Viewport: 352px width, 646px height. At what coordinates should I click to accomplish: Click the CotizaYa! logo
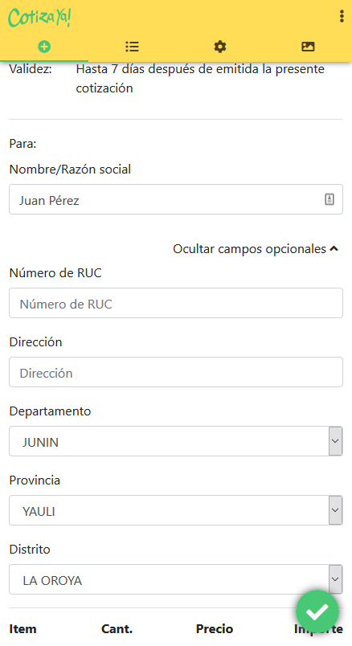(39, 18)
